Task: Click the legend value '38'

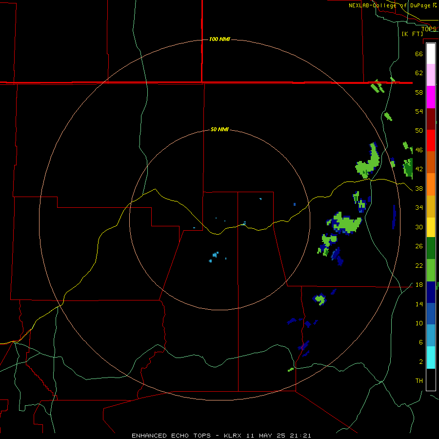Action: coord(419,188)
